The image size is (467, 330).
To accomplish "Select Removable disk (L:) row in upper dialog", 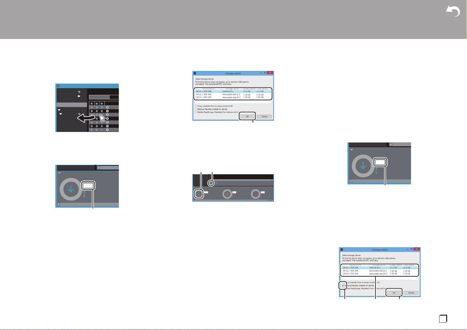I will point(233,95).
